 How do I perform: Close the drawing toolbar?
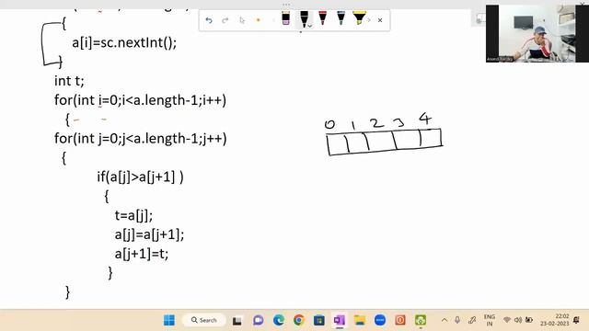coord(380,20)
